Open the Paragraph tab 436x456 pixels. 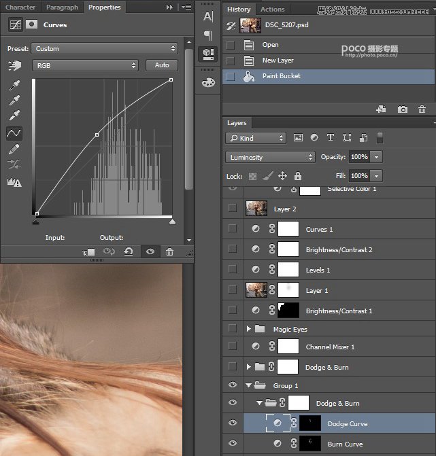pyautogui.click(x=62, y=7)
